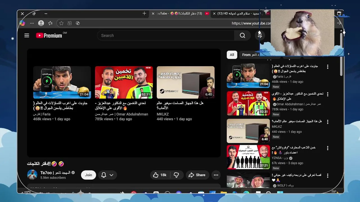The image size is (360, 202).
Task: Open the Collections icon in address bar
Action: coord(69,23)
